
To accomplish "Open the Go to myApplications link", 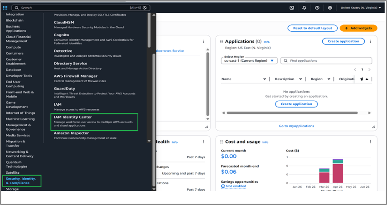I will pyautogui.click(x=296, y=126).
